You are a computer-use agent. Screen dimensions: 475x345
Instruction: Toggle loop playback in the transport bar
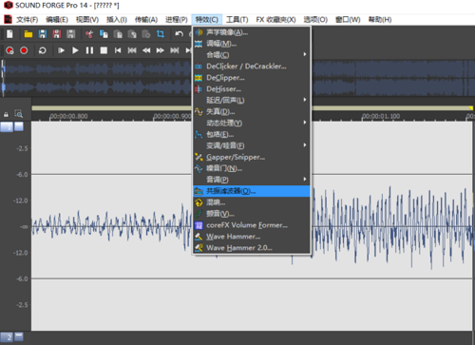(x=42, y=50)
